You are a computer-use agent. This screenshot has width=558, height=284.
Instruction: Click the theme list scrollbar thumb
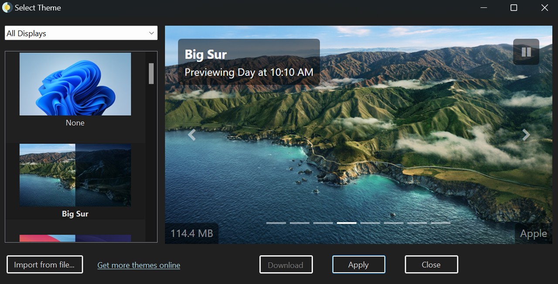click(x=151, y=73)
